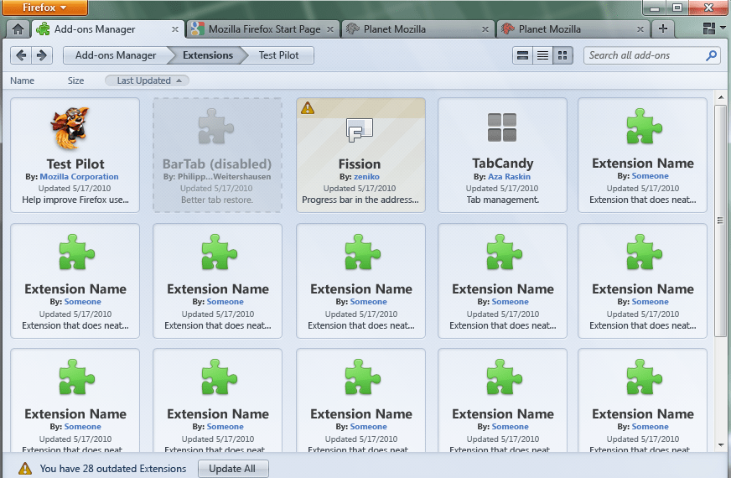Click the search magnifier icon
Image resolution: width=731 pixels, height=478 pixels.
711,55
